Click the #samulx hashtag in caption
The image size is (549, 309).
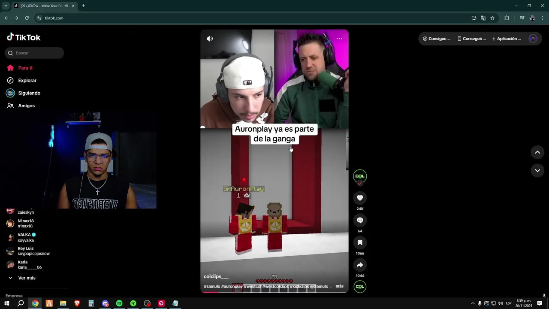212,286
